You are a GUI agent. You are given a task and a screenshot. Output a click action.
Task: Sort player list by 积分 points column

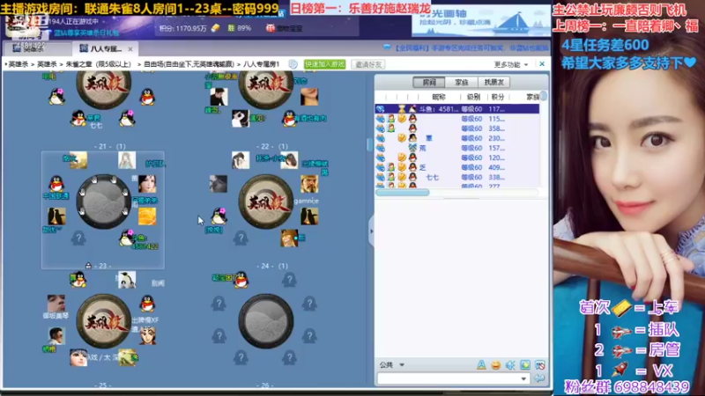pos(498,97)
